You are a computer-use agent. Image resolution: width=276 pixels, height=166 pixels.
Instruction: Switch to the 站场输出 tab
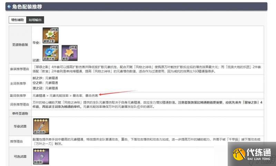35,20
